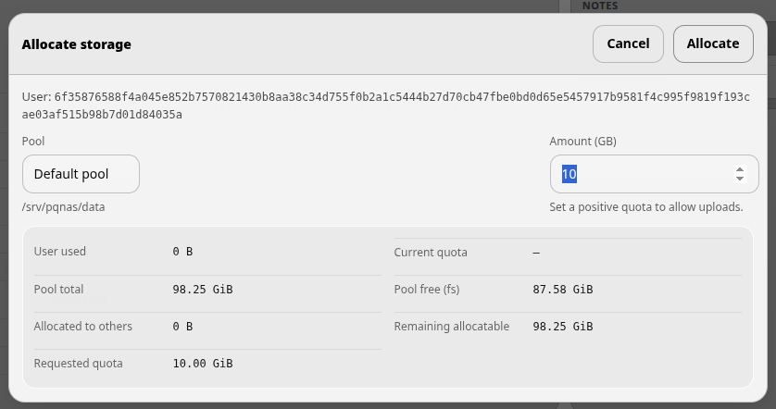Select the User used 0 B value
This screenshot has width=776, height=409.
(x=182, y=252)
